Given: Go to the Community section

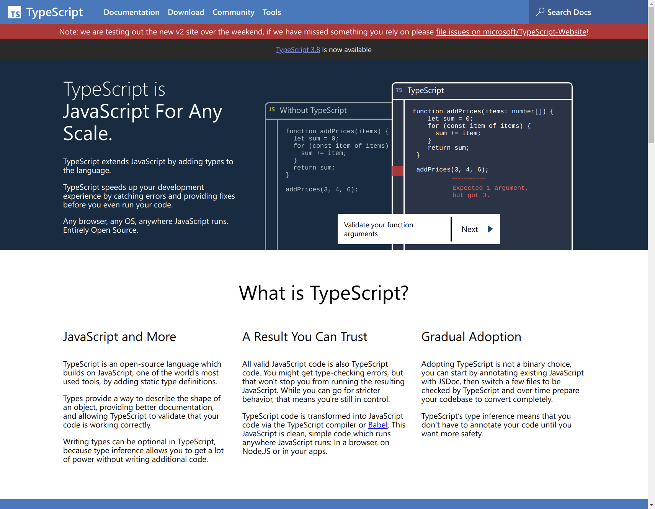Looking at the screenshot, I should [x=233, y=12].
